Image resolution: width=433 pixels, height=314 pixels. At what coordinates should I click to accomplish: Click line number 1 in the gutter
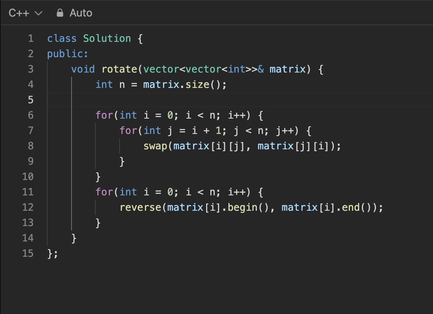(x=31, y=38)
